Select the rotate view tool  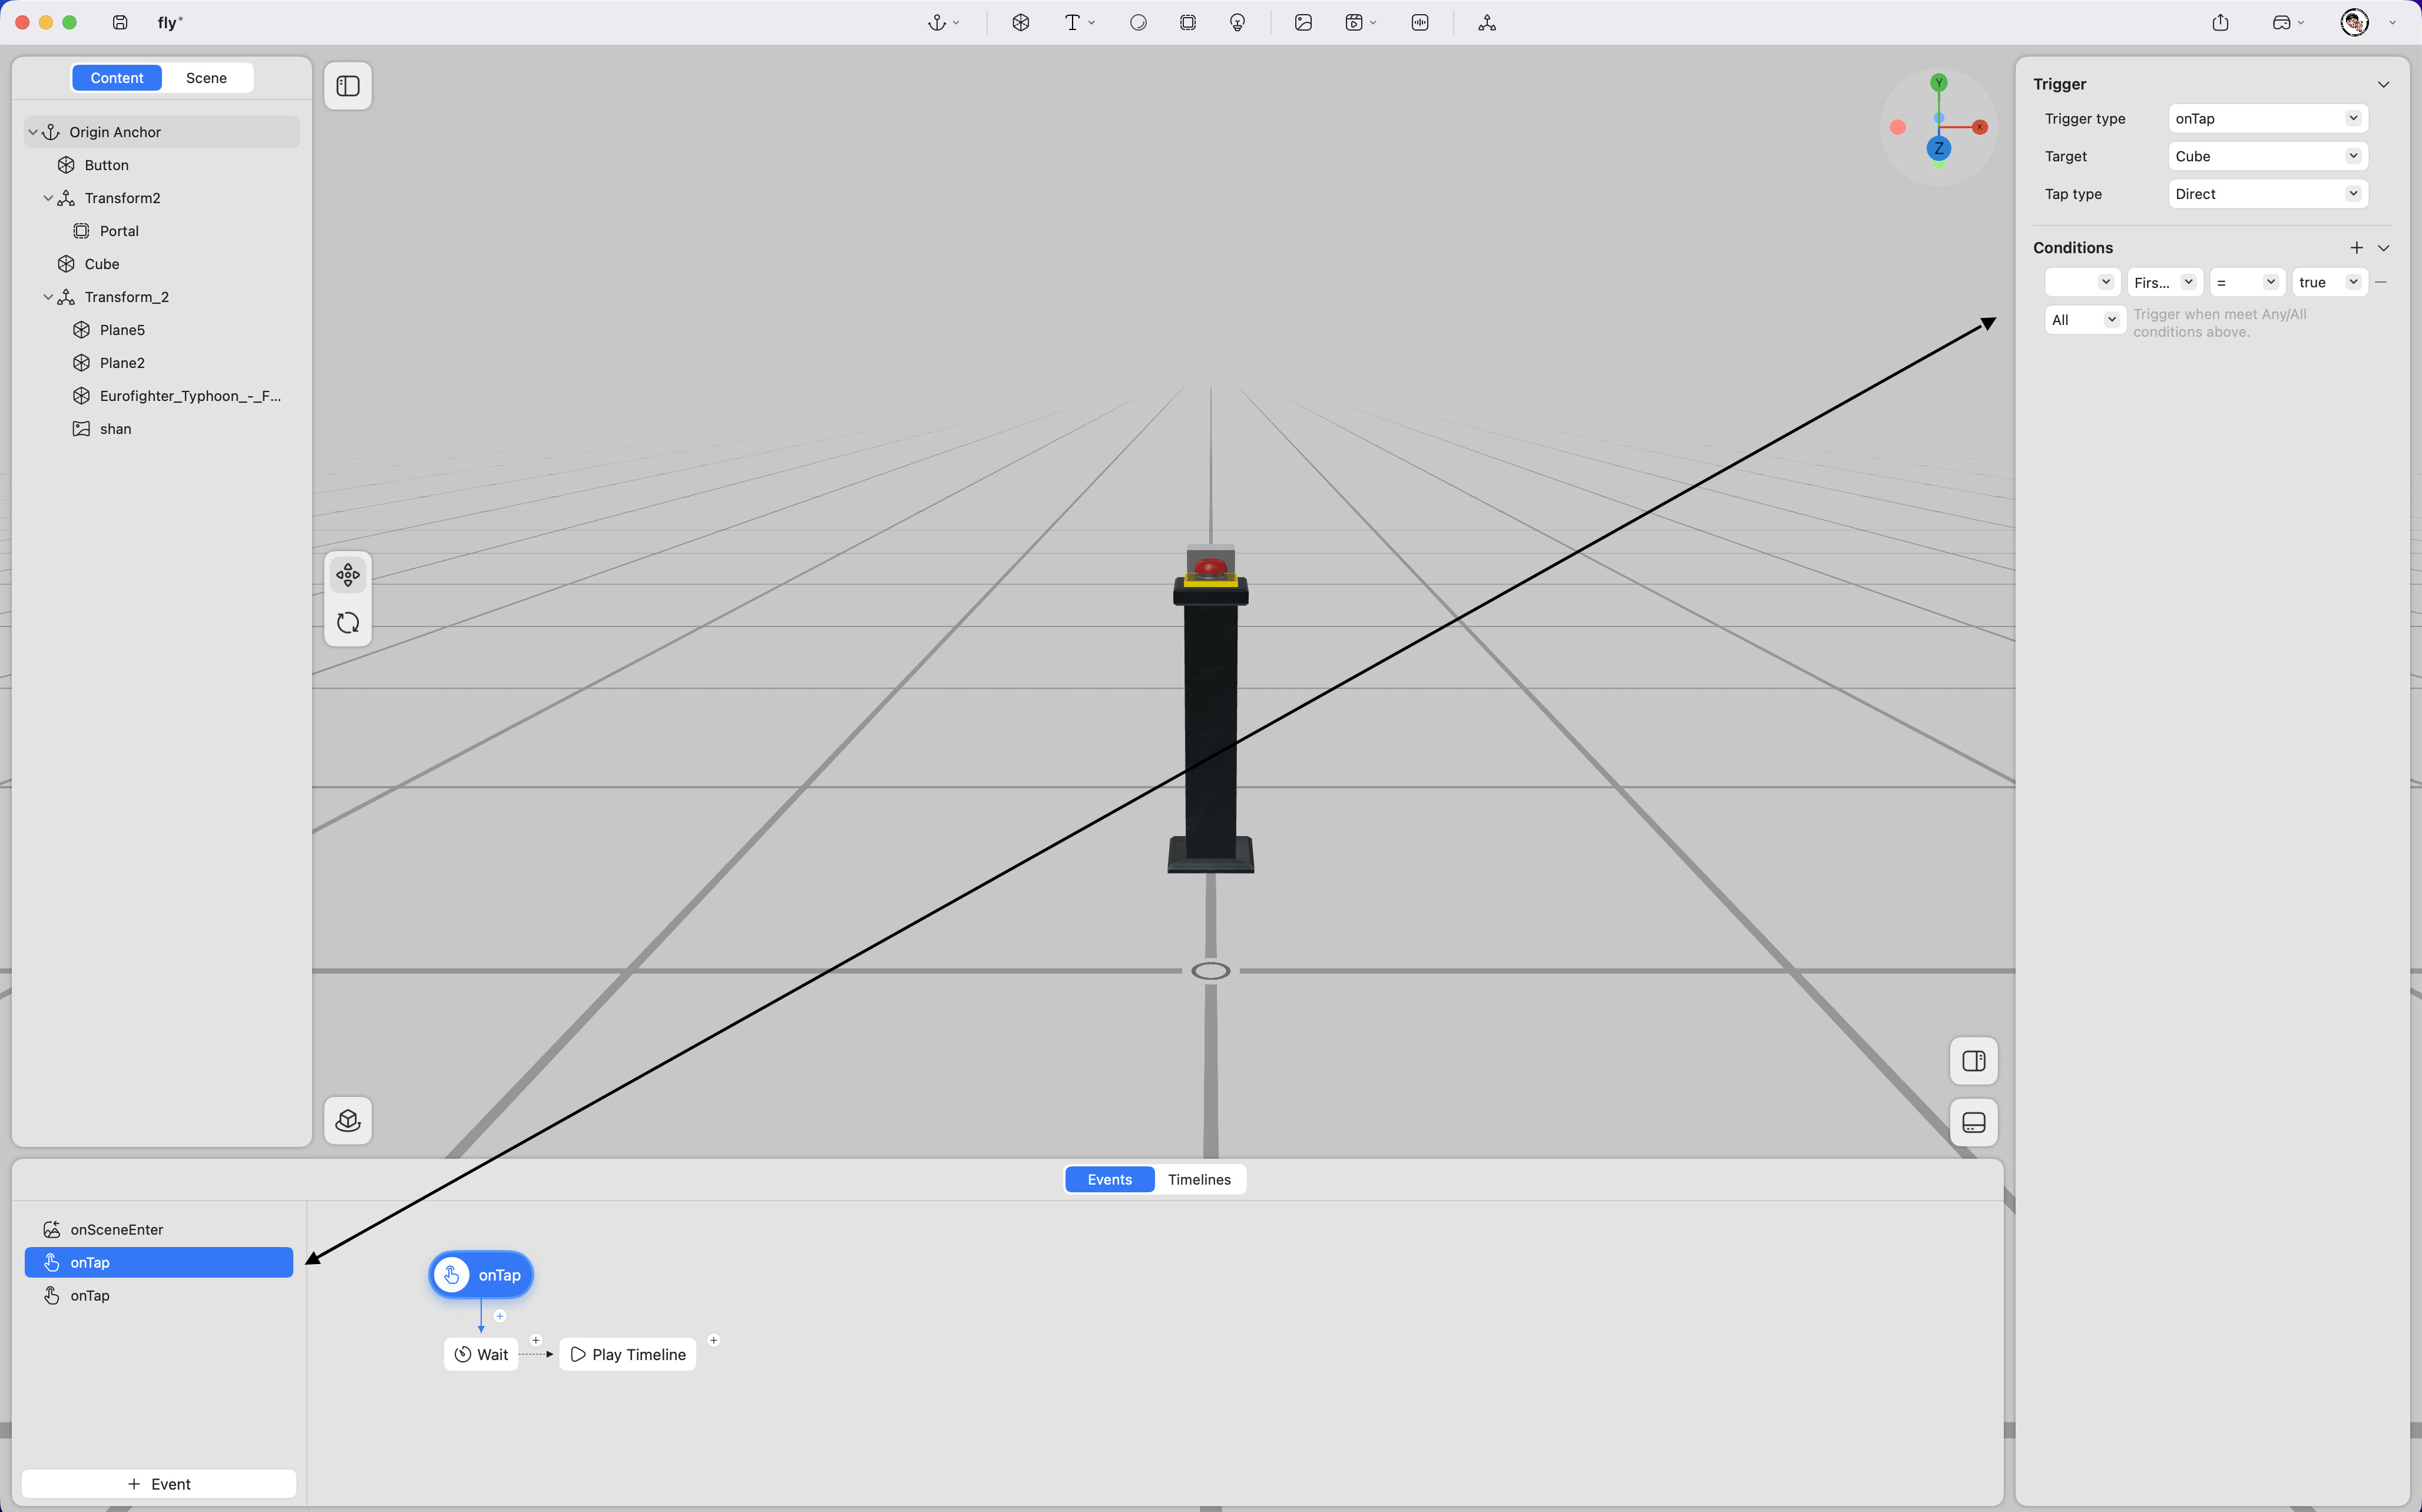(348, 623)
